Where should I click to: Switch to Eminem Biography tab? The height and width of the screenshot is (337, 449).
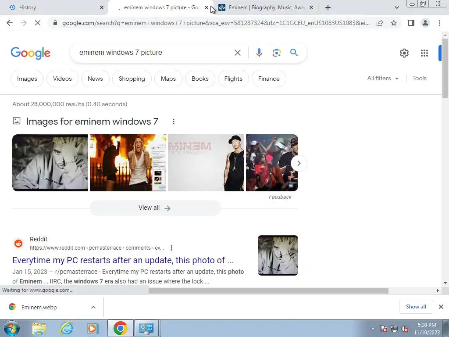coord(266,7)
